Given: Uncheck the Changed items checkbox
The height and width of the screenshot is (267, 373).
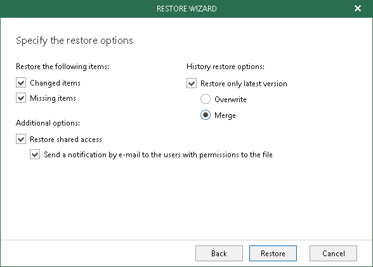Looking at the screenshot, I should click(x=21, y=83).
